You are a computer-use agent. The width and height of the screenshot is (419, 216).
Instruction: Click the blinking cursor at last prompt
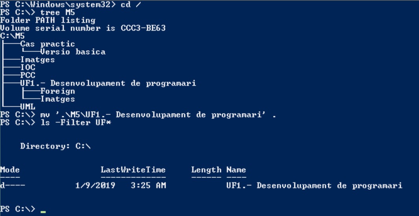coord(43,211)
